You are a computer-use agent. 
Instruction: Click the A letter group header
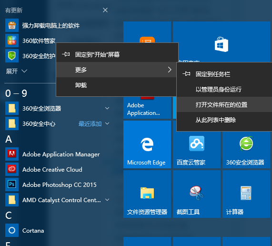[9, 139]
